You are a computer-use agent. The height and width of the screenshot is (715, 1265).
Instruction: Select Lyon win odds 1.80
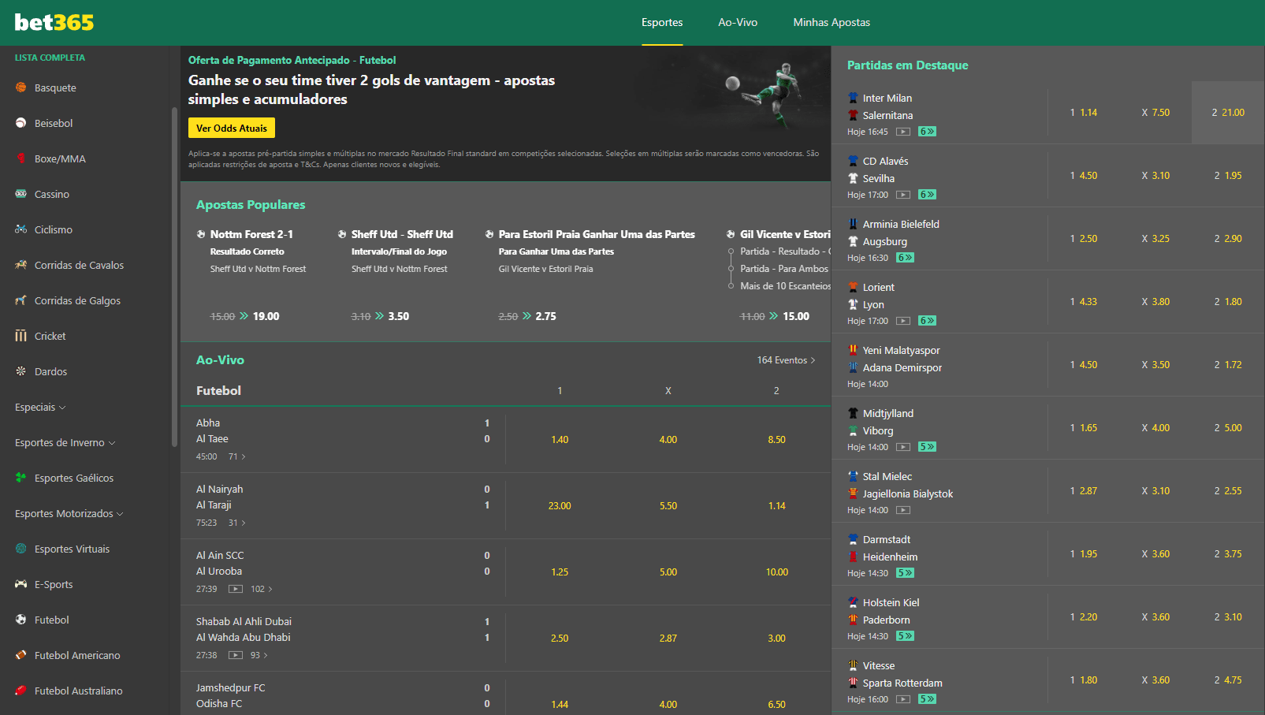[1228, 302]
